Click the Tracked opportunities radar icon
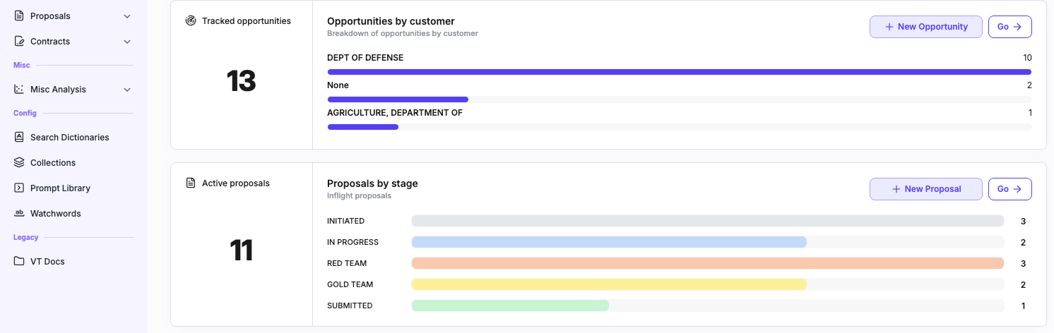The height and width of the screenshot is (333, 1054). (x=191, y=20)
